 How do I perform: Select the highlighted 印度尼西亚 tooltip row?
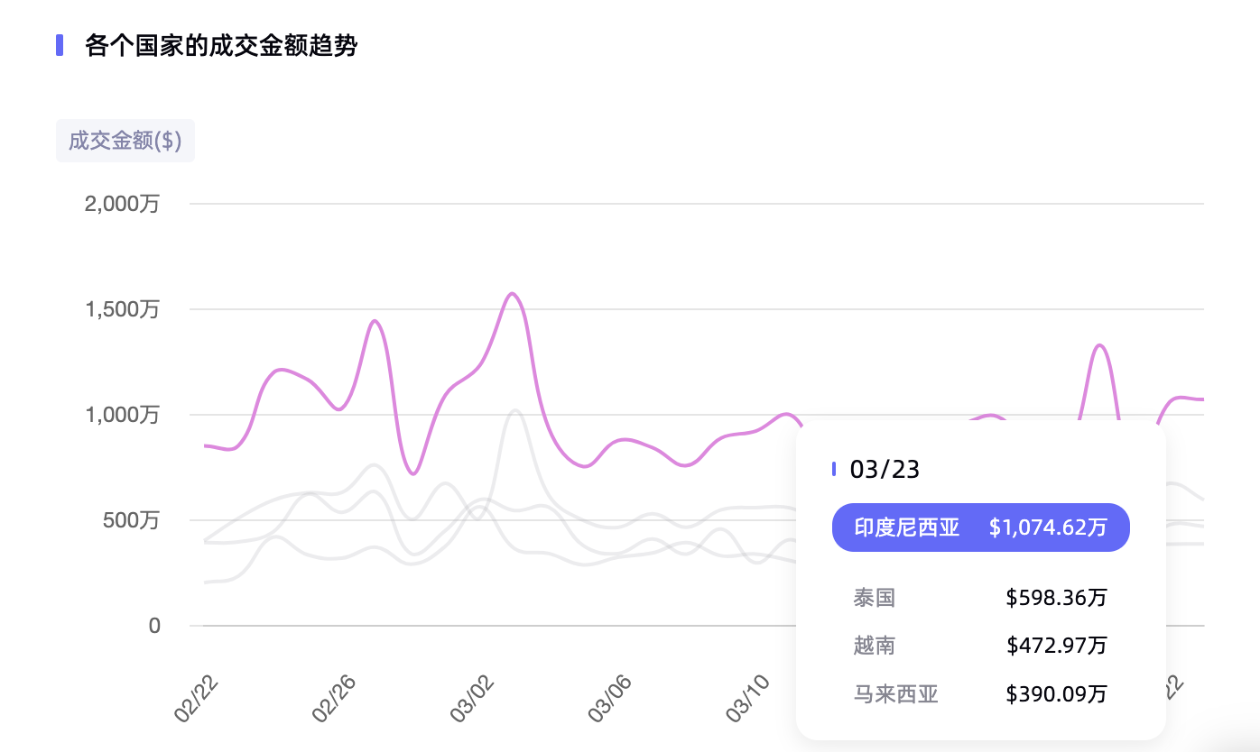point(980,527)
